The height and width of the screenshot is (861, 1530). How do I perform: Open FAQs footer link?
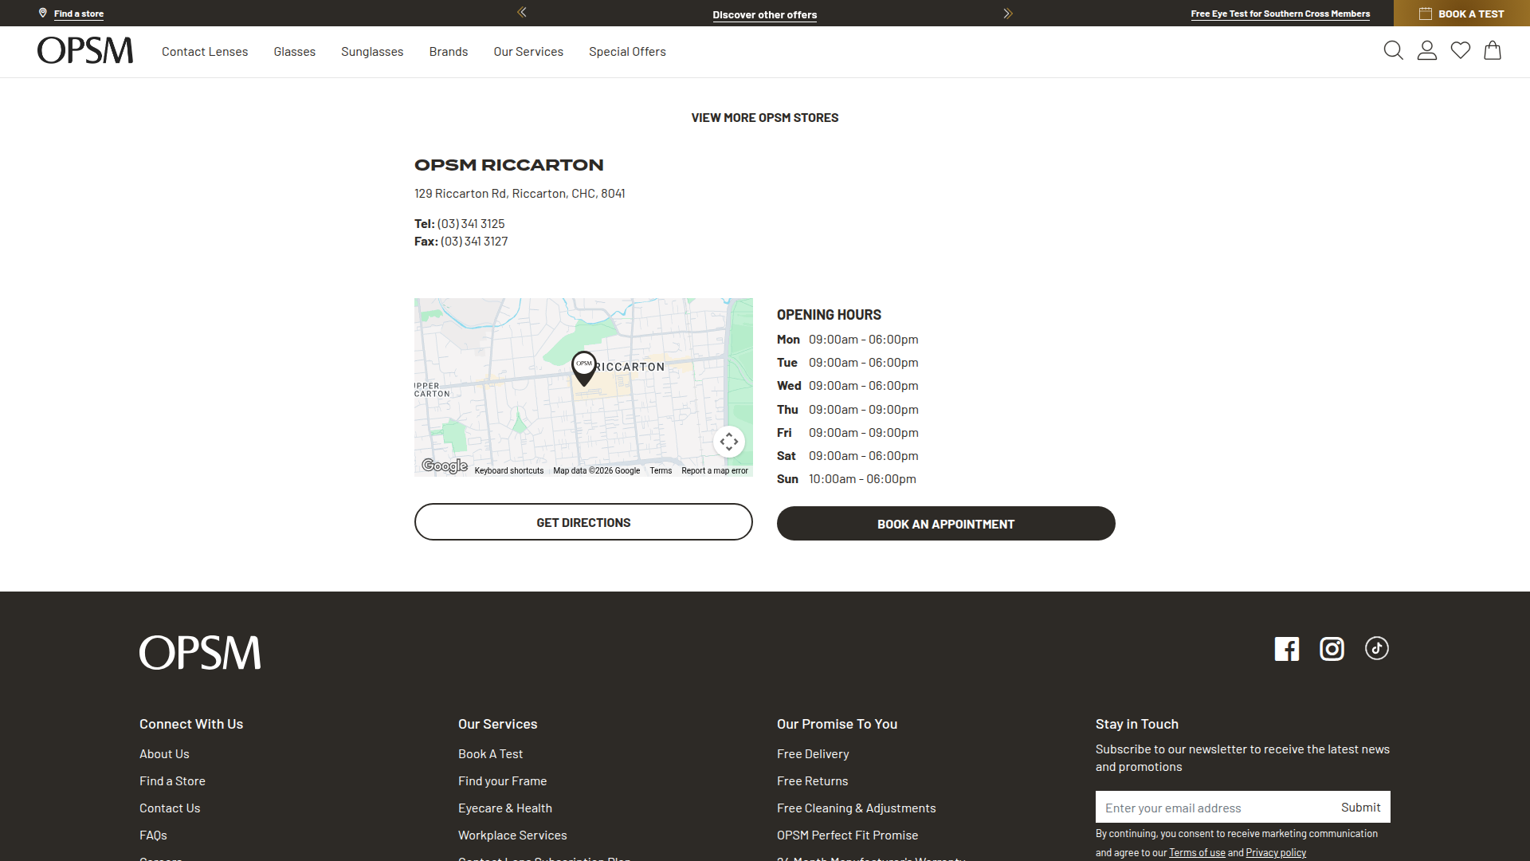coord(153,835)
